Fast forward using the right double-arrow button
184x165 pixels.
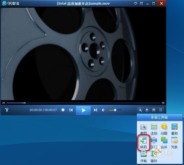[x=163, y=103]
